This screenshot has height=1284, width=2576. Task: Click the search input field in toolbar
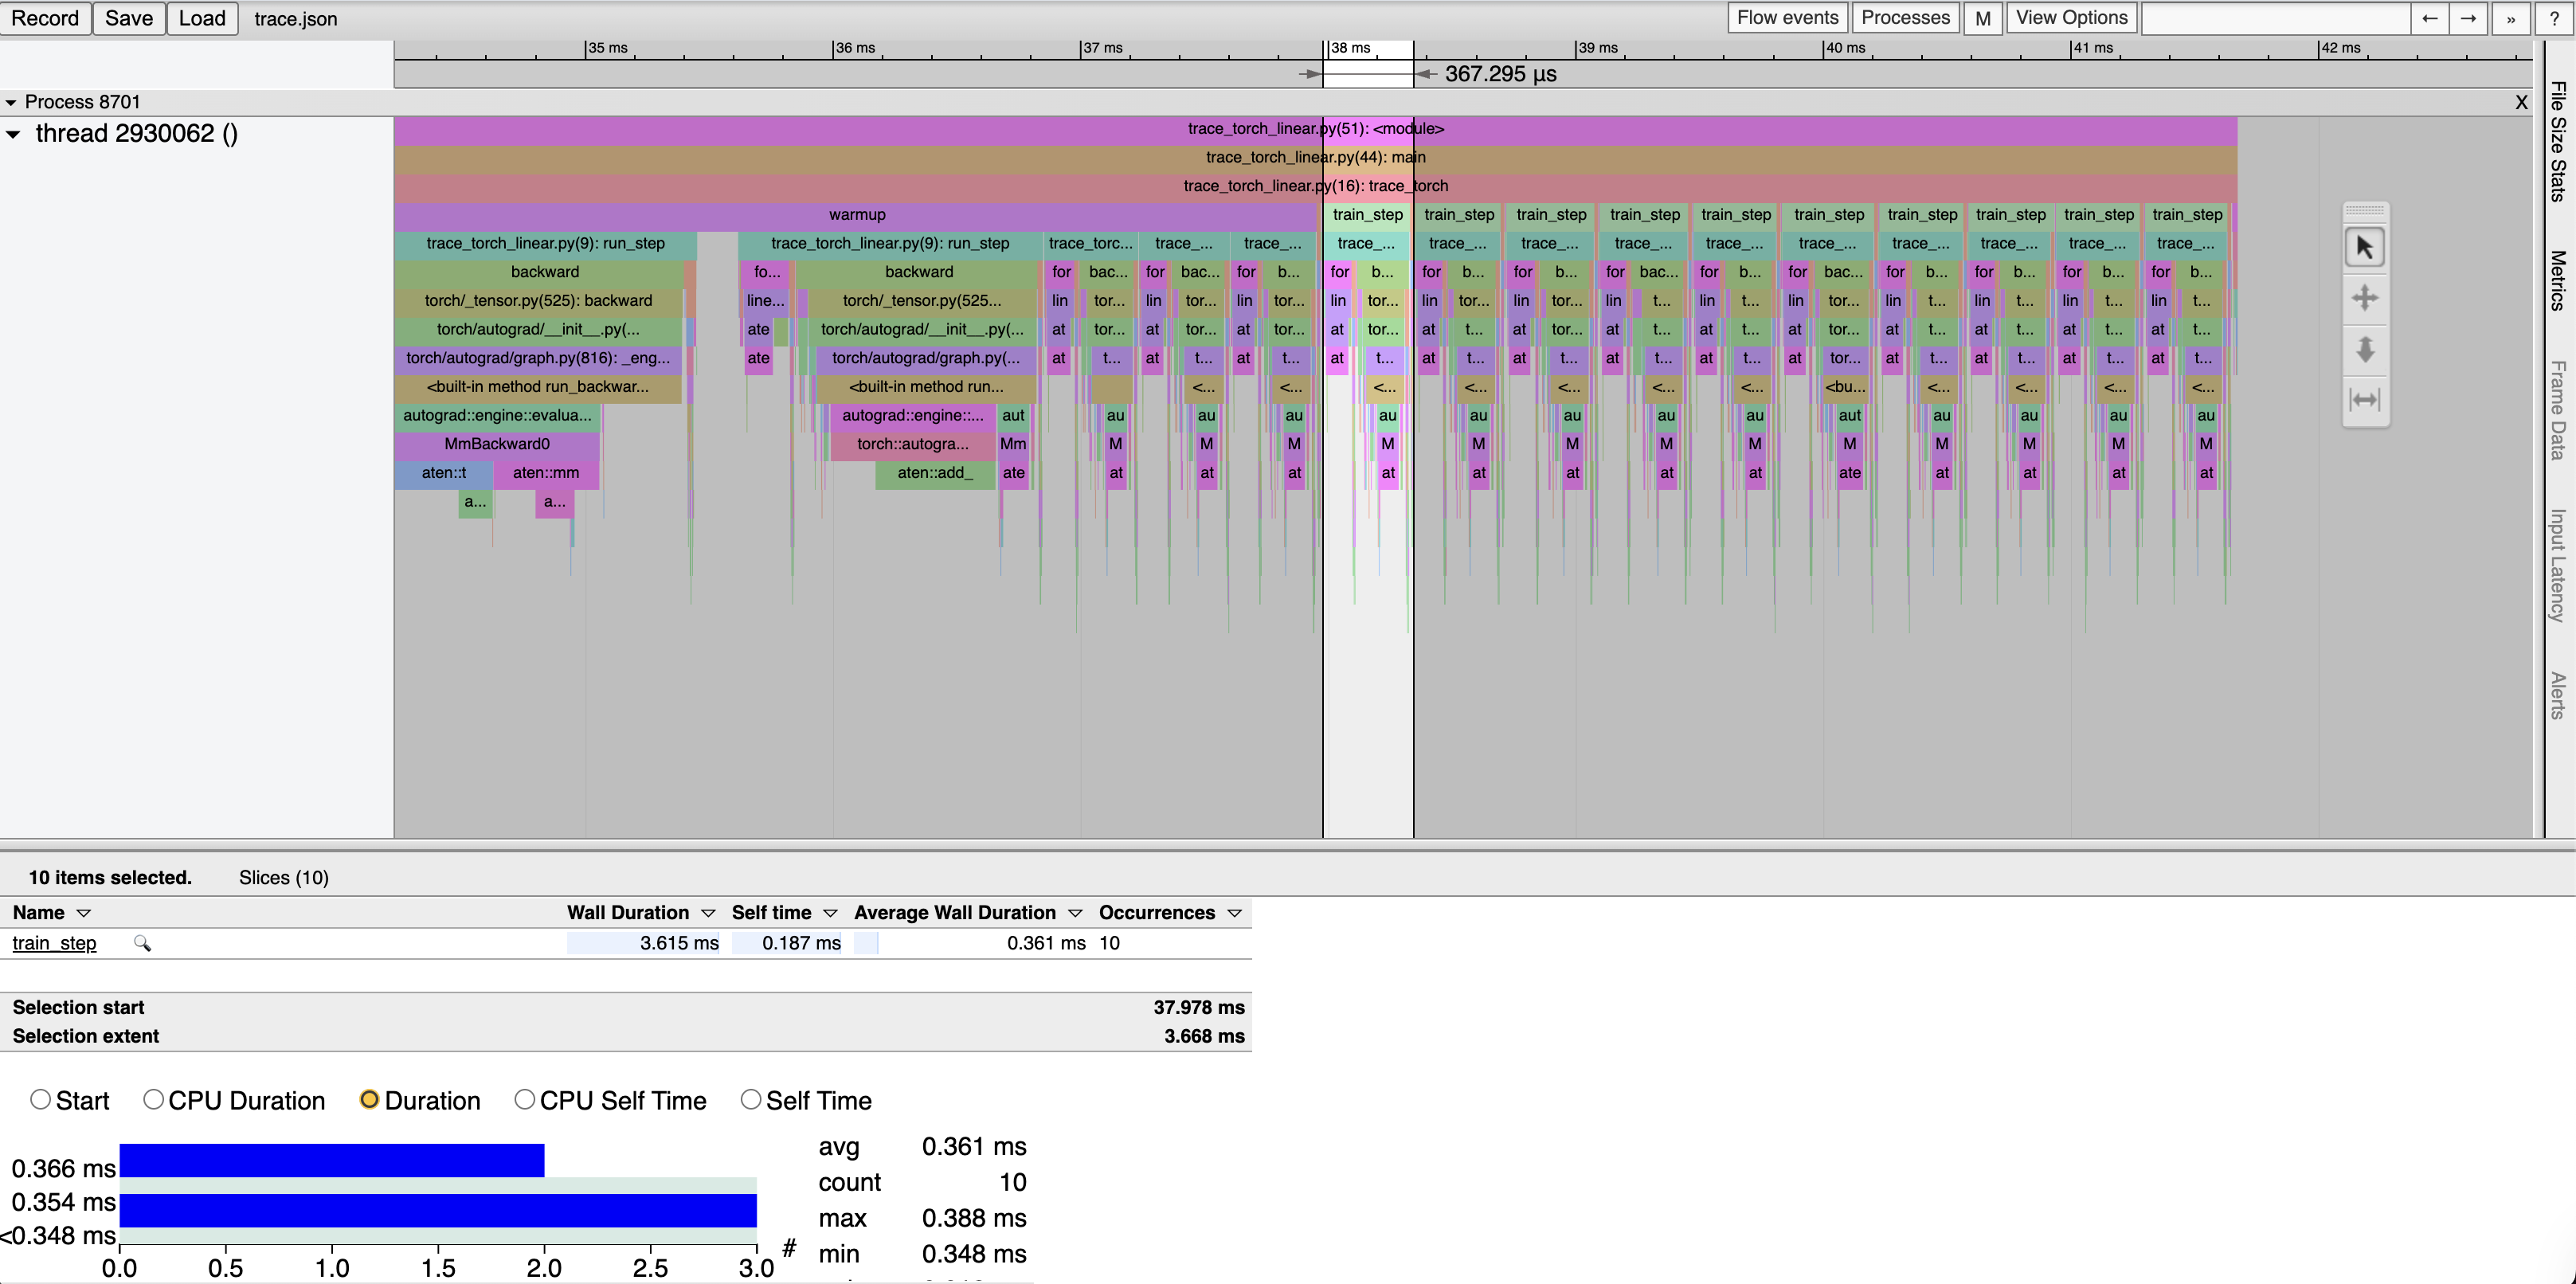click(2274, 18)
